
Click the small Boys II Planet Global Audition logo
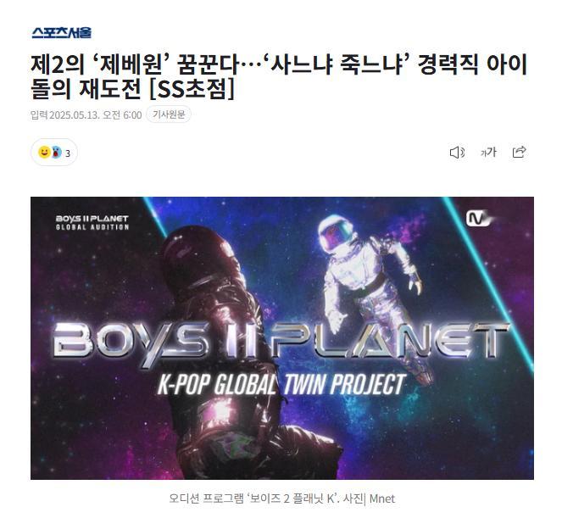[92, 222]
